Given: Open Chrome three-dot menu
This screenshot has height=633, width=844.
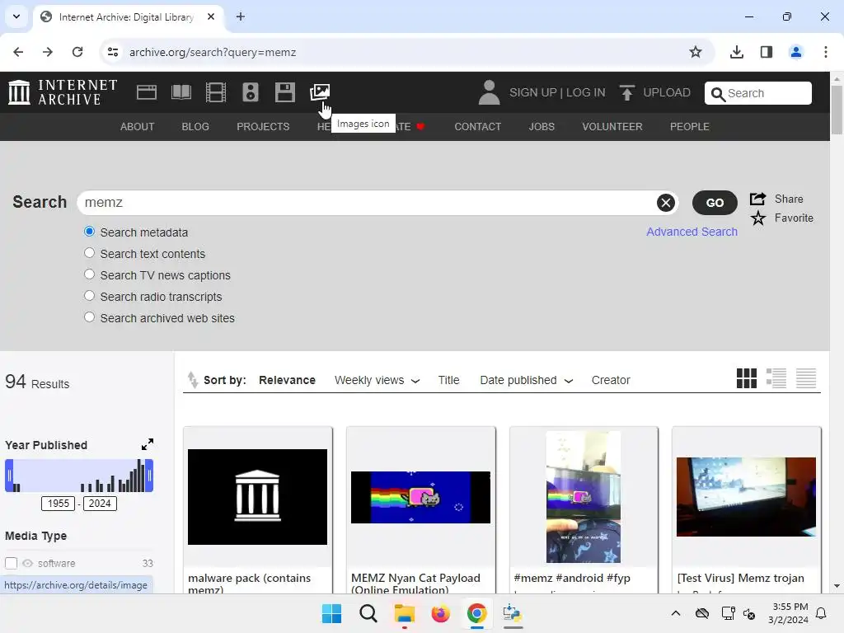Looking at the screenshot, I should 825,52.
